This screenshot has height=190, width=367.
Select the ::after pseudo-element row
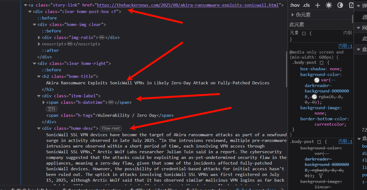(x=50, y=51)
